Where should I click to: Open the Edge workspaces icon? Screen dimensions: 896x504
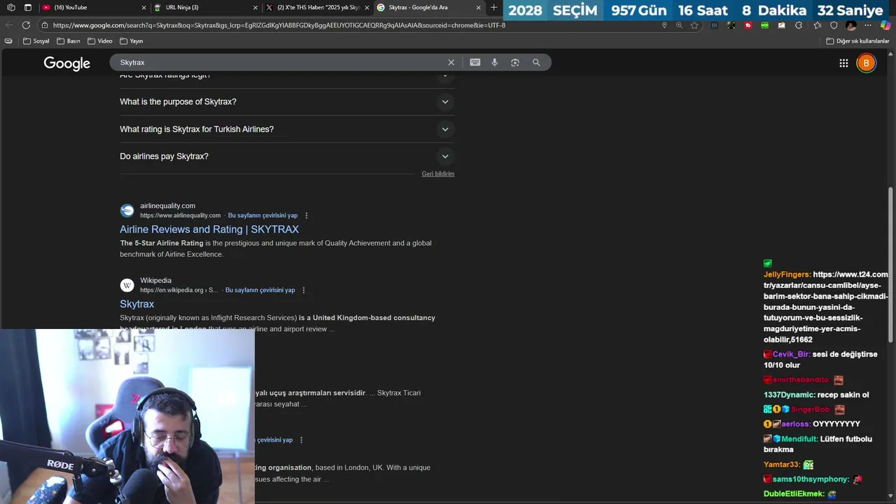[10, 8]
